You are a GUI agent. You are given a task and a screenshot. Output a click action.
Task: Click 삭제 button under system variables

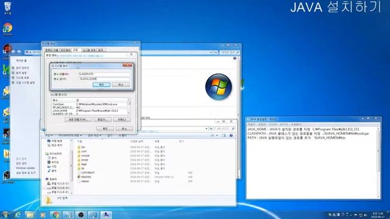pyautogui.click(x=122, y=120)
